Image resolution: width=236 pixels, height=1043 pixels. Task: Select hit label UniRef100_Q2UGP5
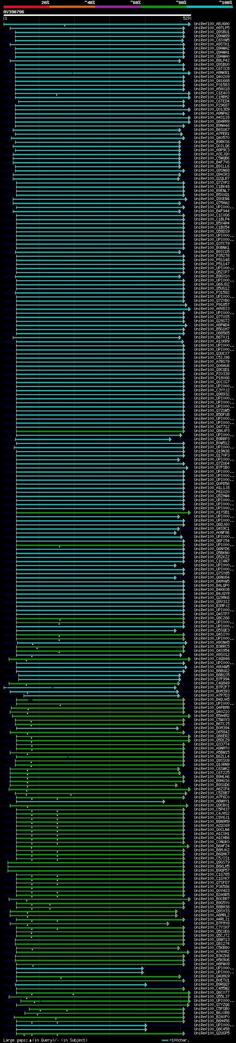212,1033
